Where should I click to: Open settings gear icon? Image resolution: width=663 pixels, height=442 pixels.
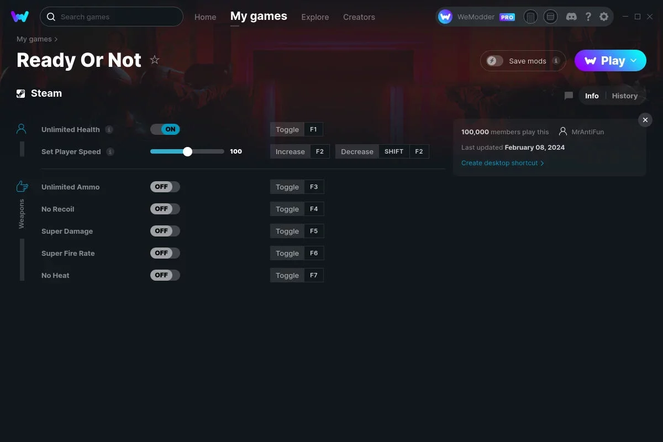(x=604, y=17)
